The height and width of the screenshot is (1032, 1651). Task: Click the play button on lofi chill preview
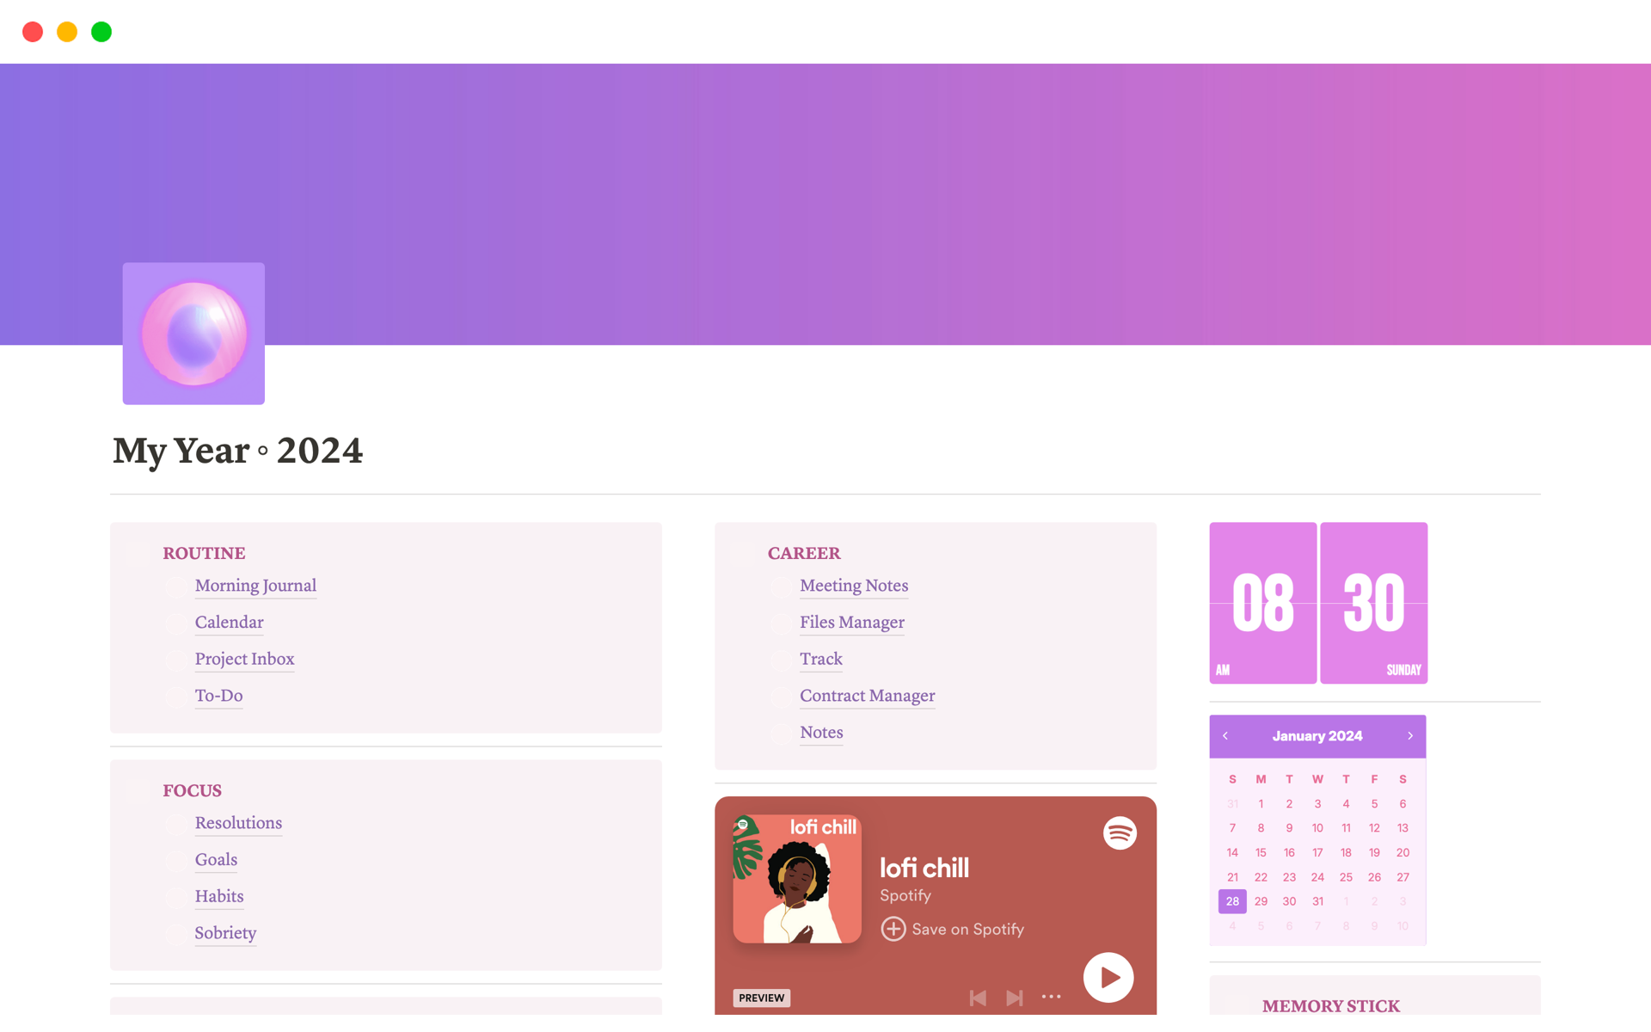[x=1107, y=976]
